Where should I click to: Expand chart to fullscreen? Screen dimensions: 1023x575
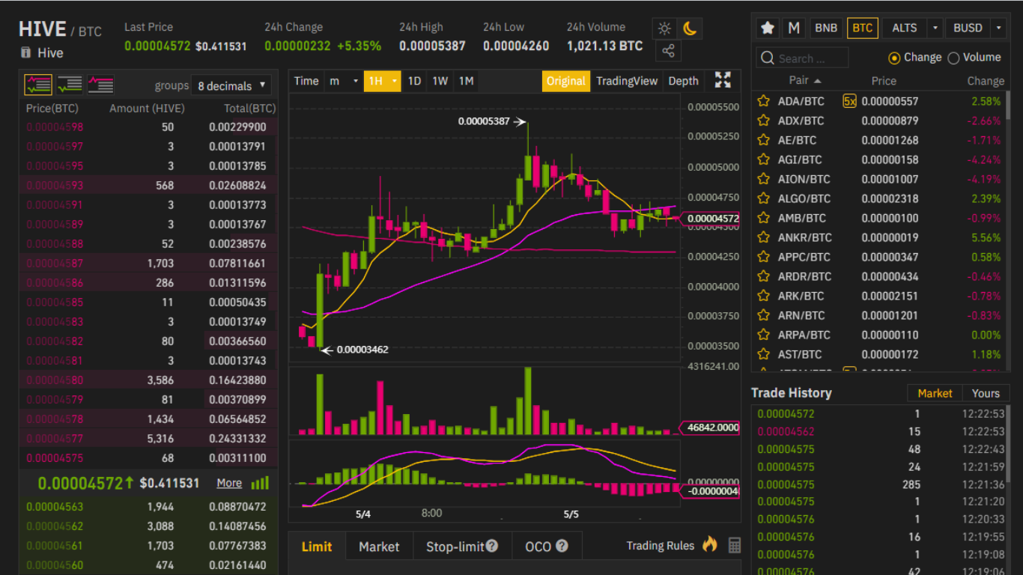point(723,80)
